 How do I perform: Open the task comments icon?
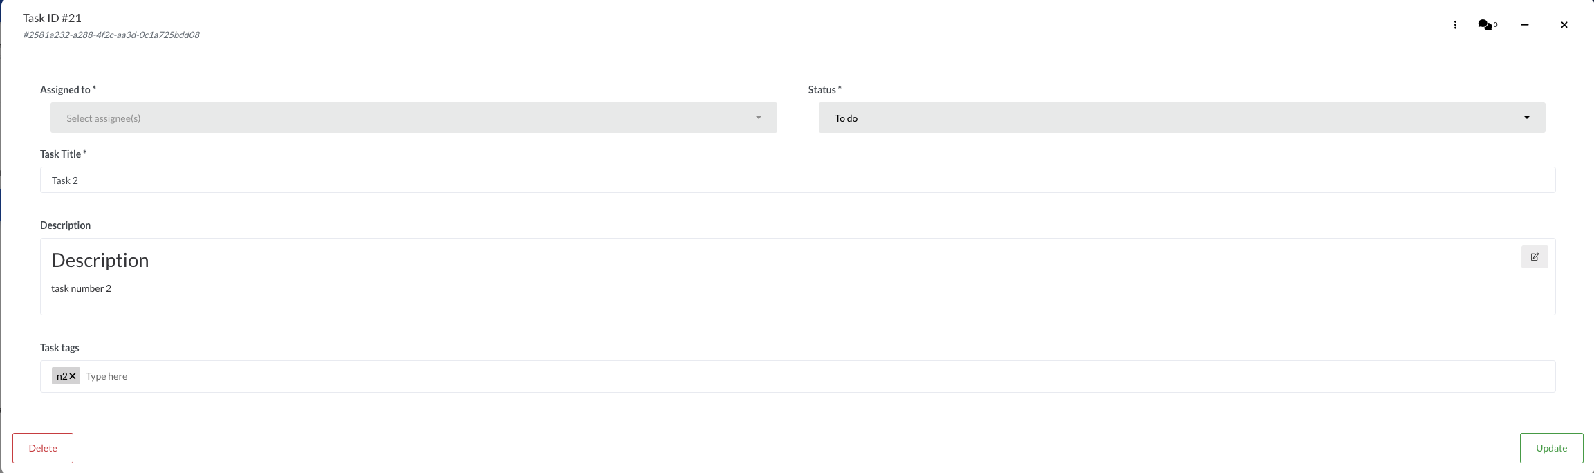(1487, 25)
